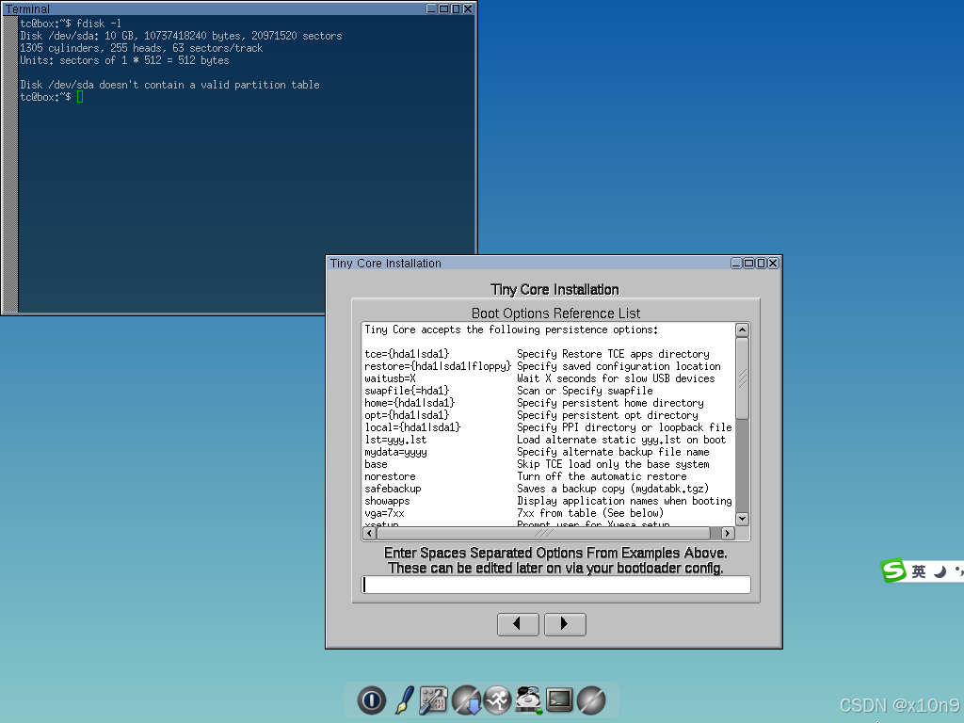This screenshot has height=723, width=964.
Task: Click 'Disk /dev/sda doesn't contain a valid partition table'
Action: [x=169, y=85]
